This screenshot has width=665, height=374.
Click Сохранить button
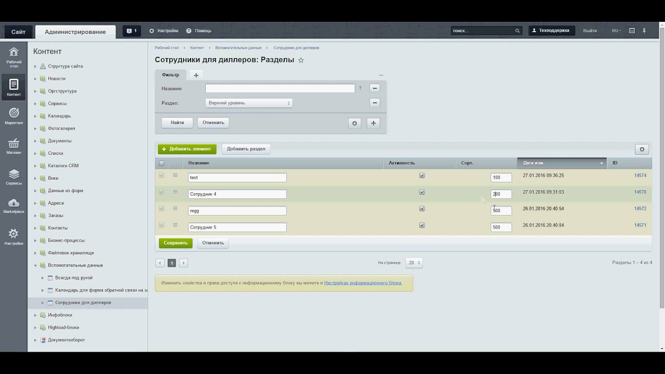pyautogui.click(x=176, y=243)
